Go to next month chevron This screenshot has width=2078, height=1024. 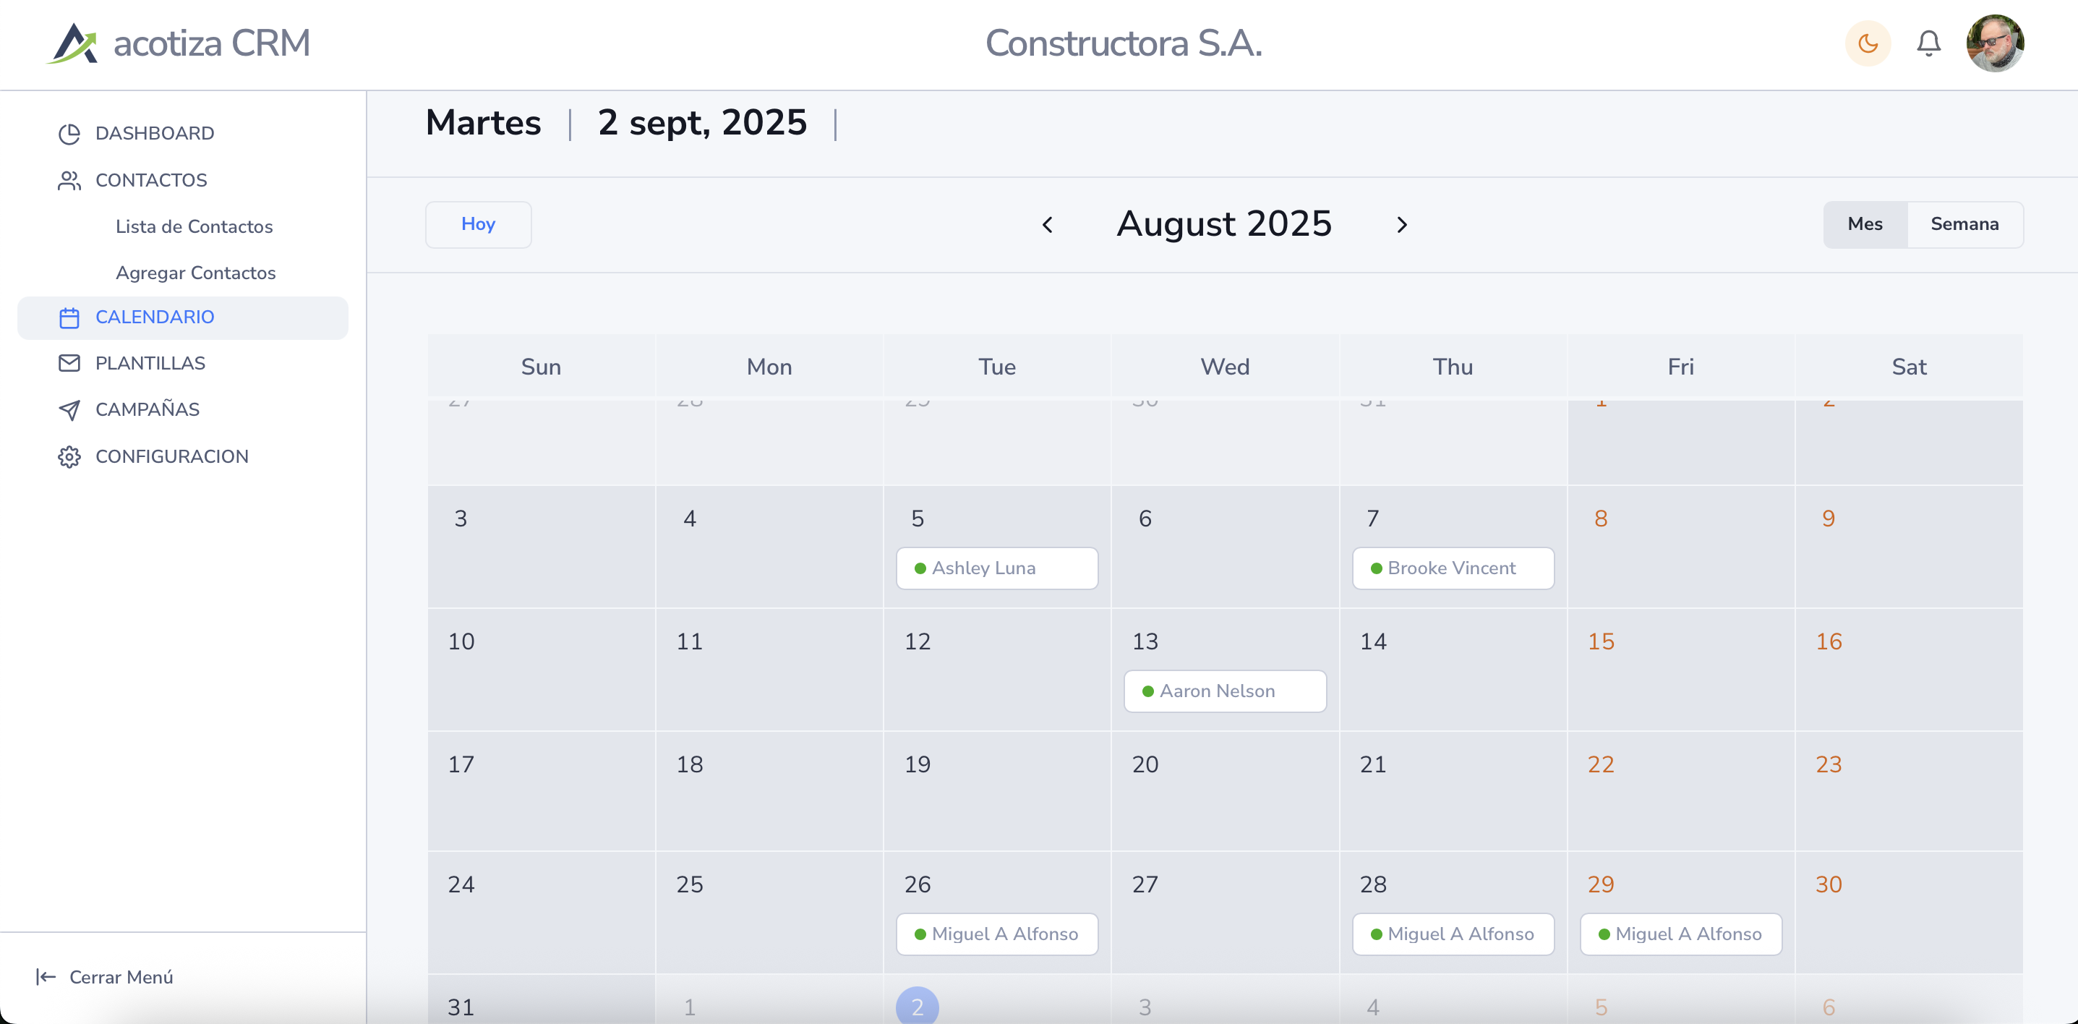[1402, 225]
